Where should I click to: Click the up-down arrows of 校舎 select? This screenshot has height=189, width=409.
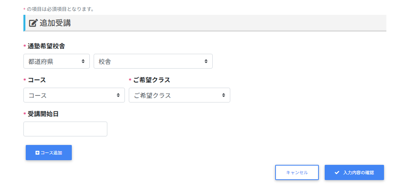click(x=206, y=61)
